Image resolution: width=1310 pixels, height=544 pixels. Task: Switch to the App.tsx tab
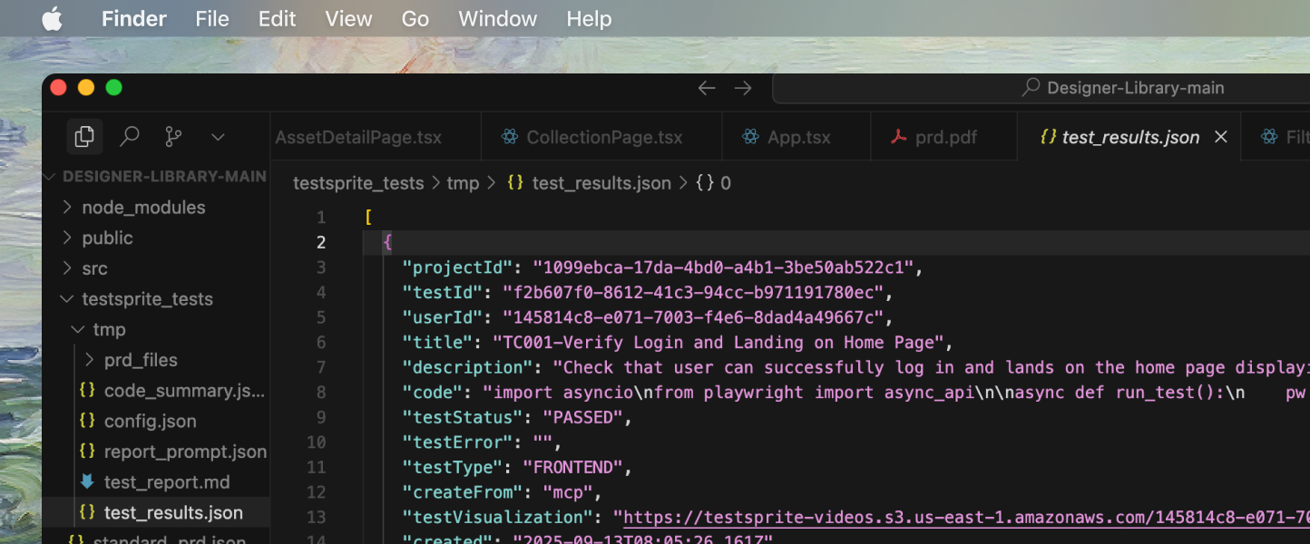[797, 138]
